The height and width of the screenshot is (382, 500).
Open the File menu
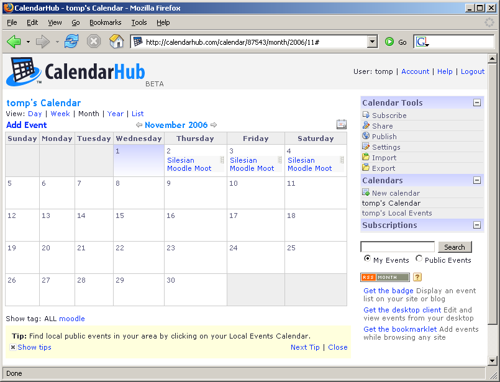click(12, 22)
